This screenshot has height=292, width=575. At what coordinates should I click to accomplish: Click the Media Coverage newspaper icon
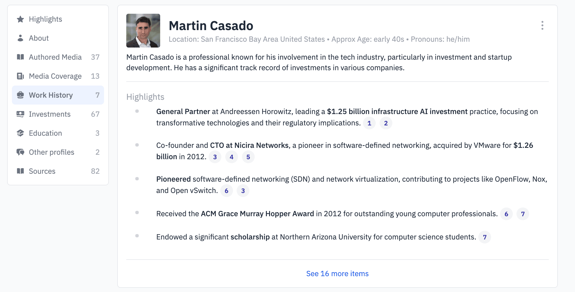pyautogui.click(x=20, y=76)
